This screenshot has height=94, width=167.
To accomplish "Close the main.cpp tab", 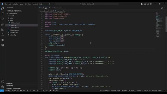I will coord(49,8).
